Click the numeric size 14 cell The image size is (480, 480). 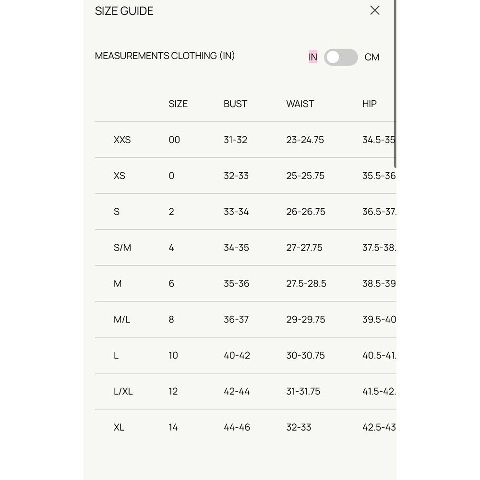coord(173,427)
